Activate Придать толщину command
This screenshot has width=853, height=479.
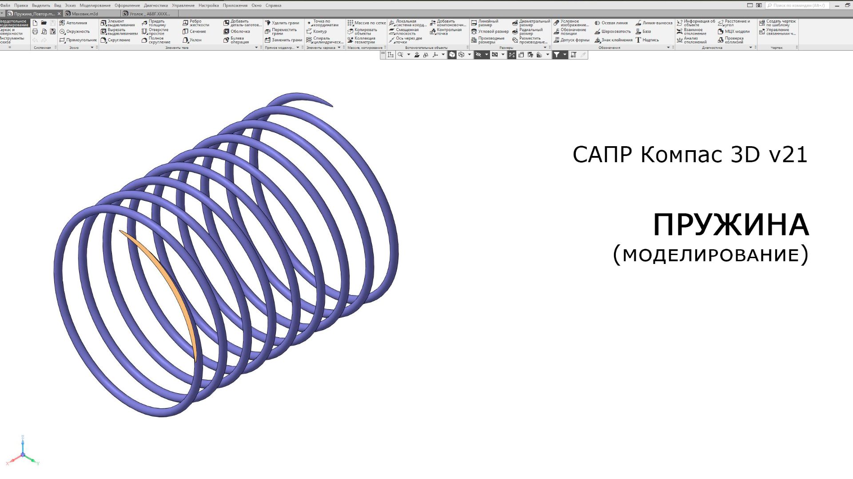coord(154,23)
